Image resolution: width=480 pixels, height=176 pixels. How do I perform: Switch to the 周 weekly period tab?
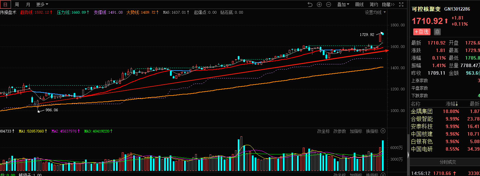click(x=17, y=4)
